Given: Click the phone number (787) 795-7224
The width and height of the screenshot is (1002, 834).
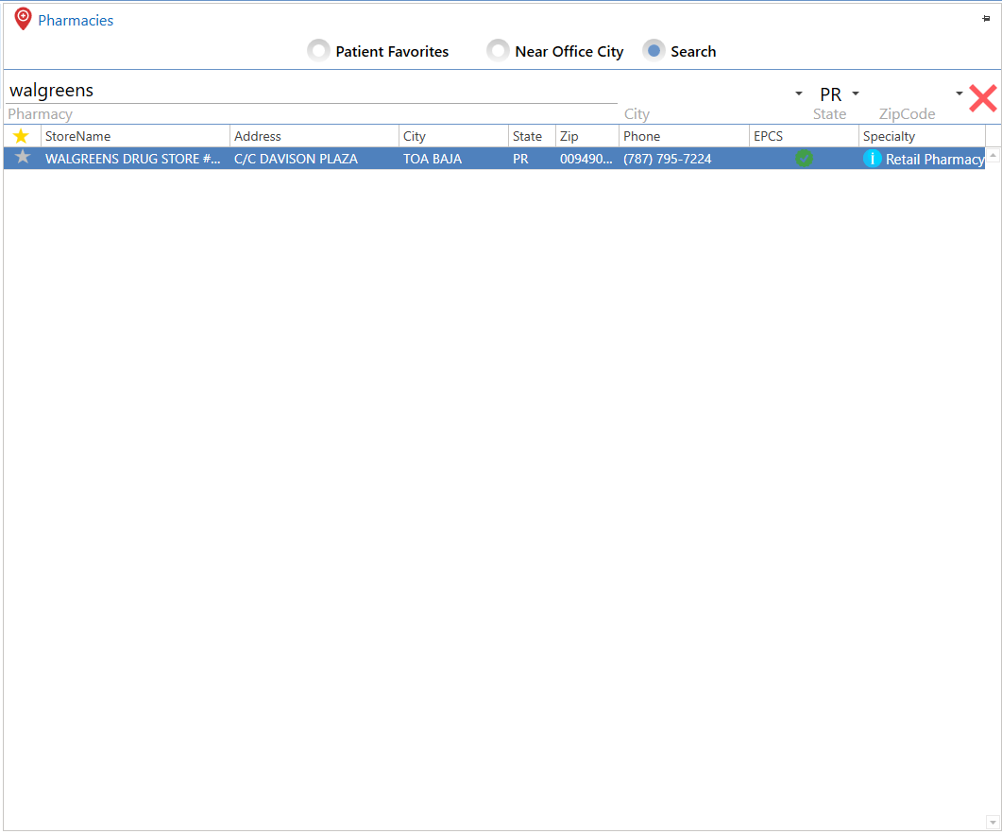Looking at the screenshot, I should point(667,159).
